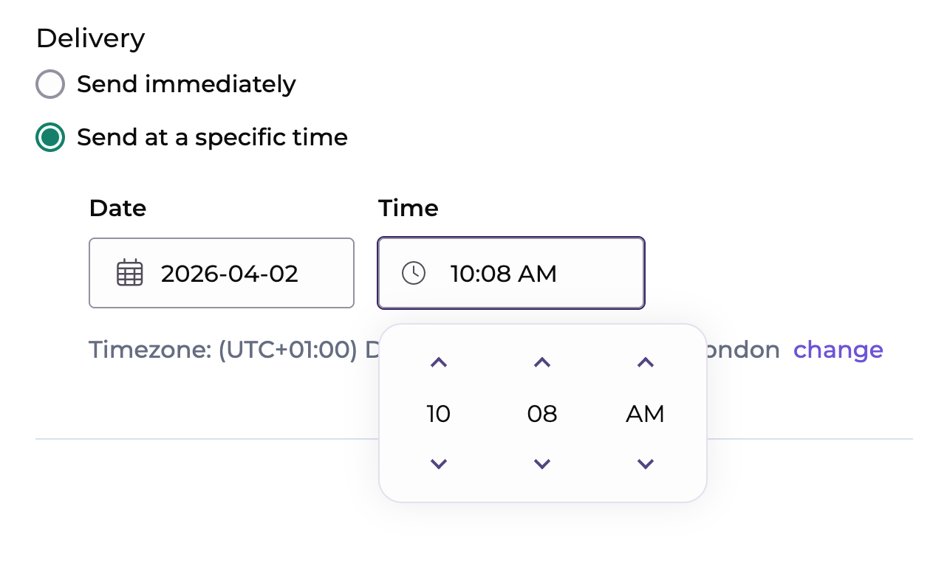
Task: Click the down arrow below AM
Action: [x=644, y=463]
